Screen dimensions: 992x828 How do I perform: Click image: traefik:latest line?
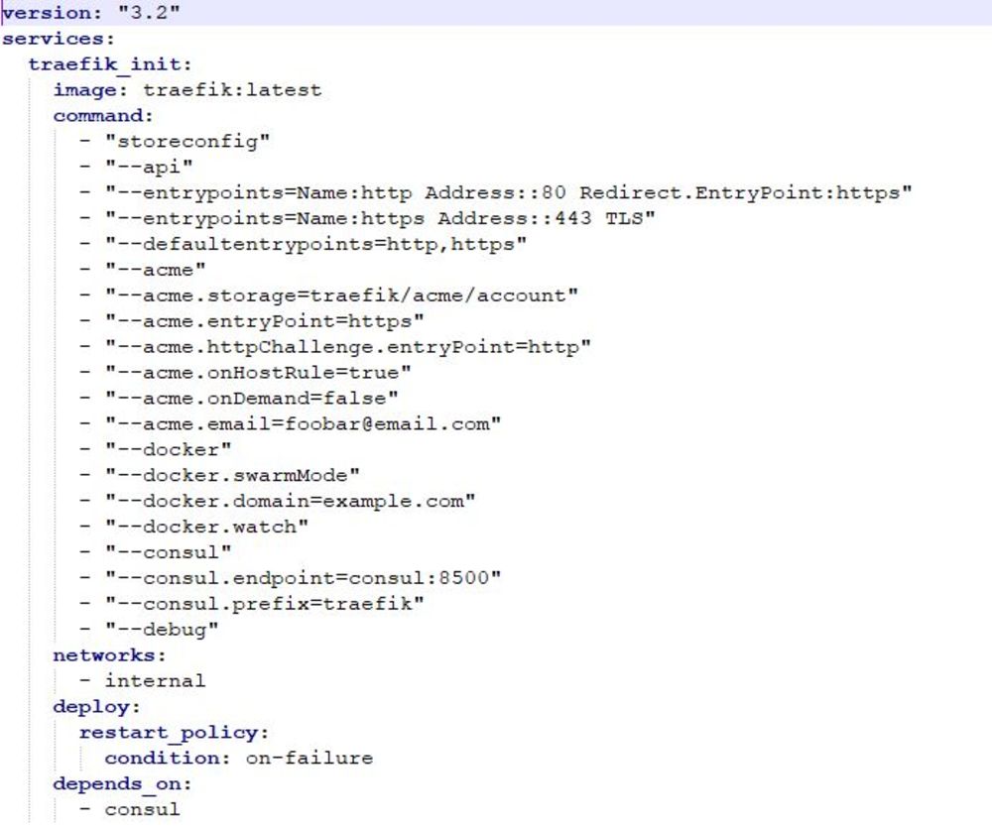click(187, 90)
